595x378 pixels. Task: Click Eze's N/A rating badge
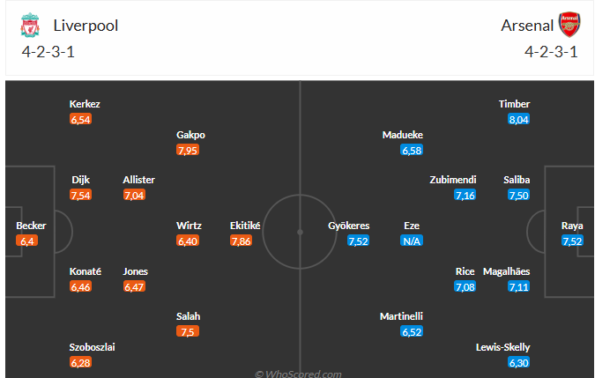pyautogui.click(x=412, y=241)
